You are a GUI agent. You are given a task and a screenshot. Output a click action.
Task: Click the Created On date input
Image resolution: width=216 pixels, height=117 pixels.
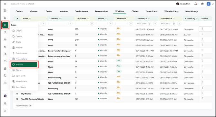[x=144, y=24]
